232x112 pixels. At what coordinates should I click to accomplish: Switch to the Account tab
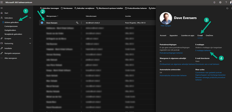[163, 35]
